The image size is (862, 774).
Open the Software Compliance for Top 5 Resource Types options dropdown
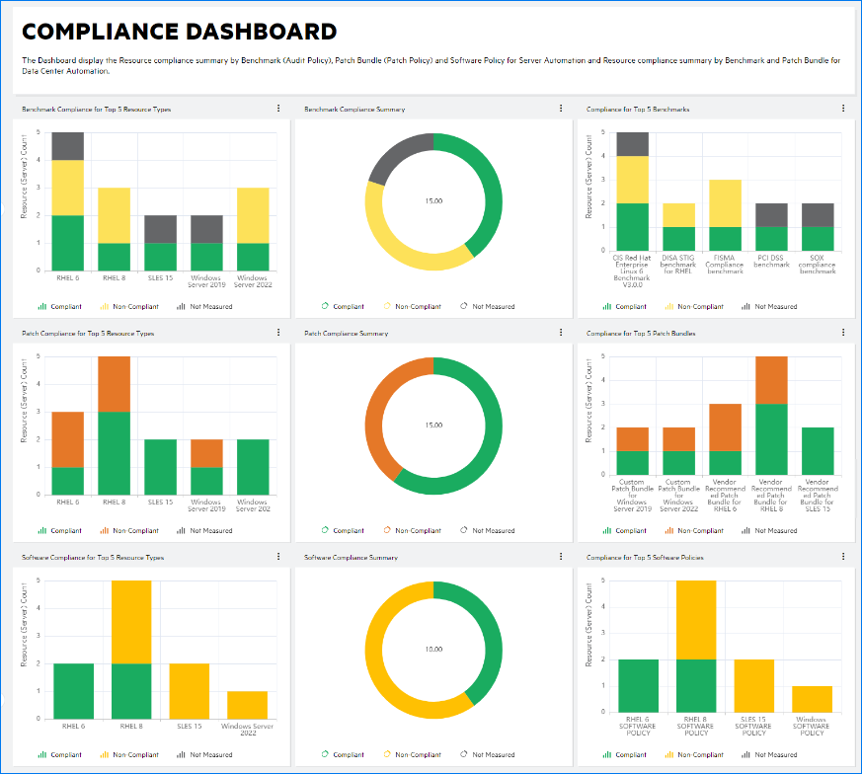277,556
